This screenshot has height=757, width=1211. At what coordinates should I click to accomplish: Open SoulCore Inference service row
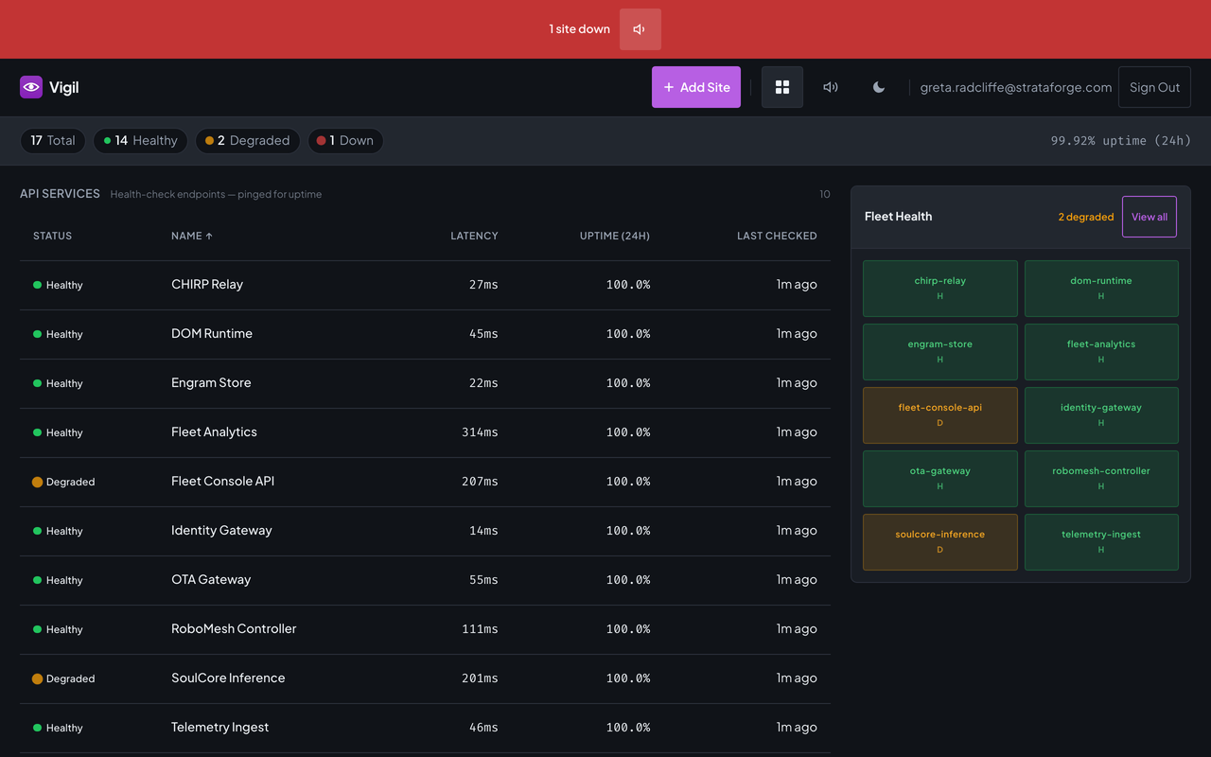(425, 678)
